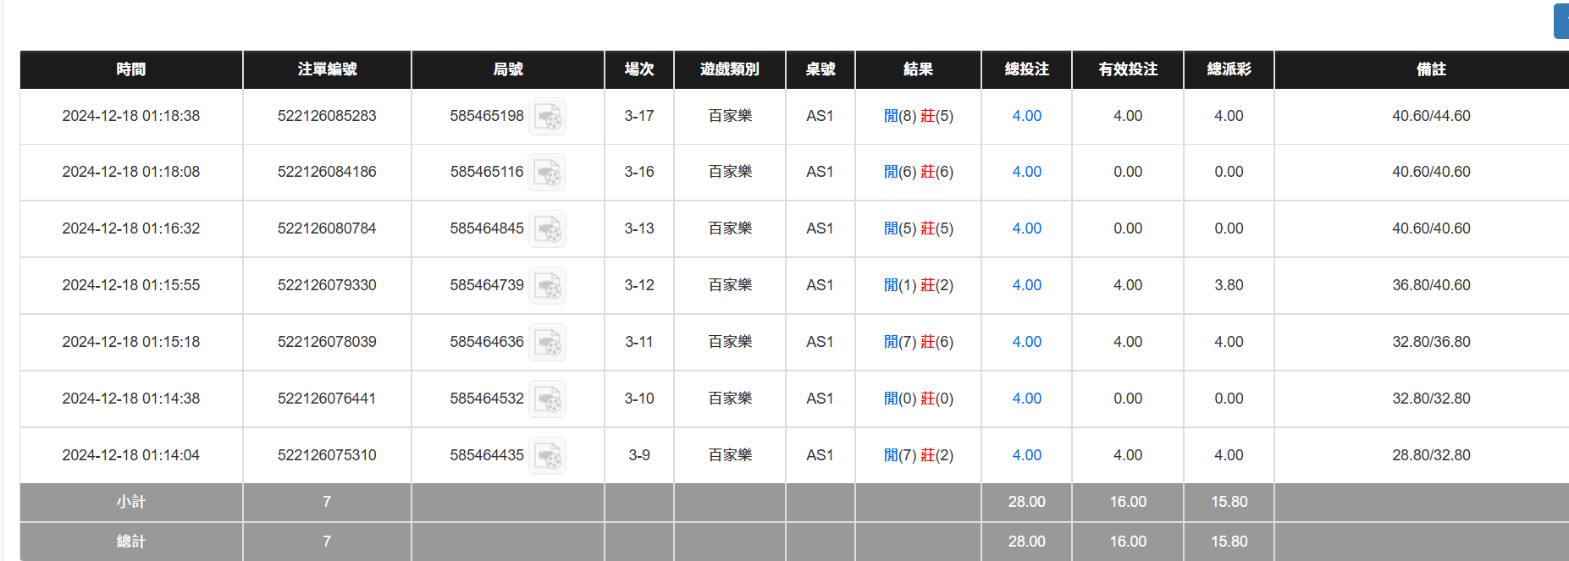Click replay icon beside round 585465116
The height and width of the screenshot is (561, 1569).
click(x=547, y=173)
